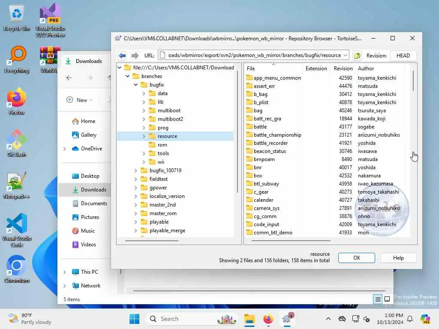The height and width of the screenshot is (329, 439).
Task: Expand the data folder node
Action: pos(144,93)
